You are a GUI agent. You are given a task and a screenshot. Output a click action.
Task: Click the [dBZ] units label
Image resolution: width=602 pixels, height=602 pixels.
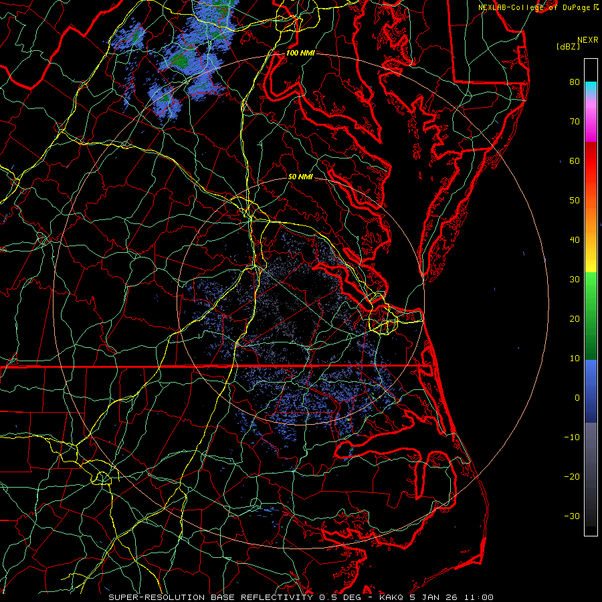tap(568, 46)
